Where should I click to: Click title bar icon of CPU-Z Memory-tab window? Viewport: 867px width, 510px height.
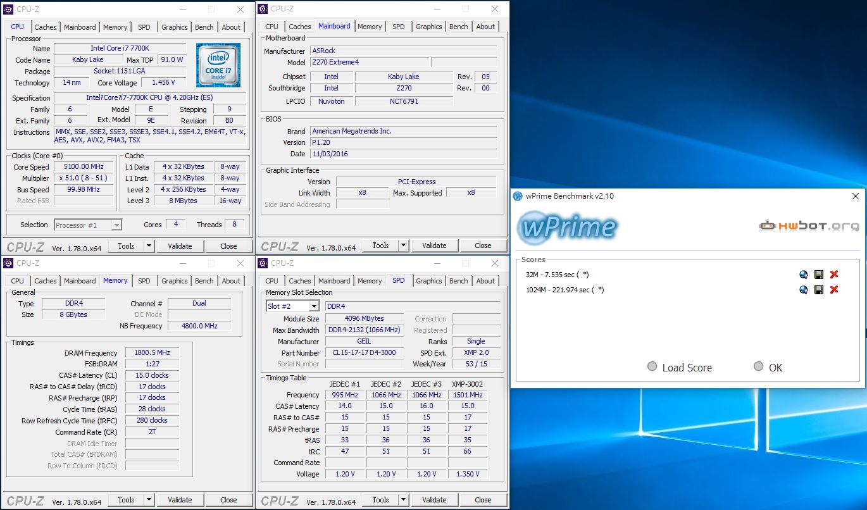(x=9, y=263)
